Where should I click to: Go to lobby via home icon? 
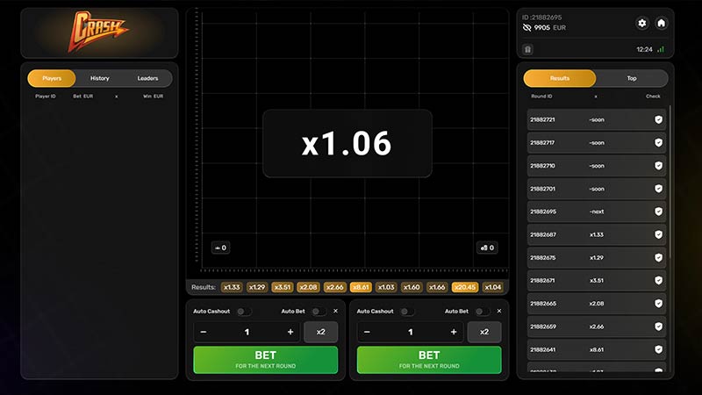[662, 24]
